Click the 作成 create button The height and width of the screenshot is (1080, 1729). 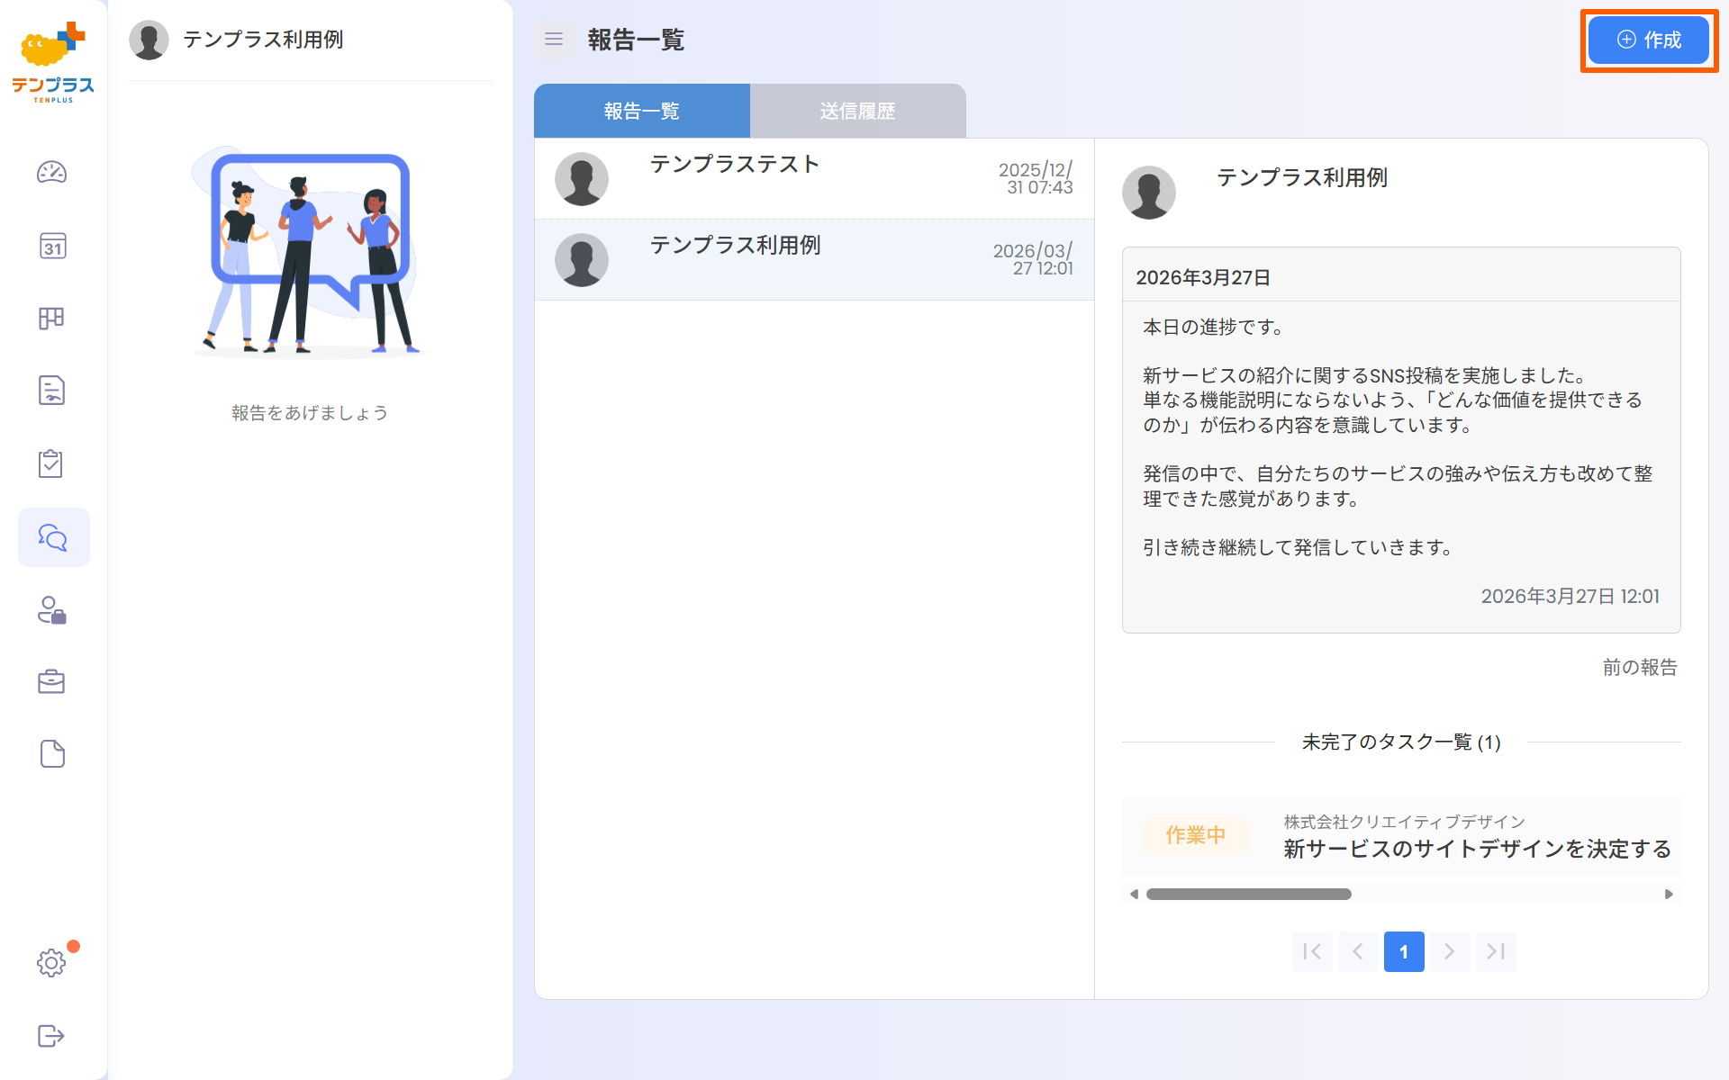pyautogui.click(x=1649, y=40)
